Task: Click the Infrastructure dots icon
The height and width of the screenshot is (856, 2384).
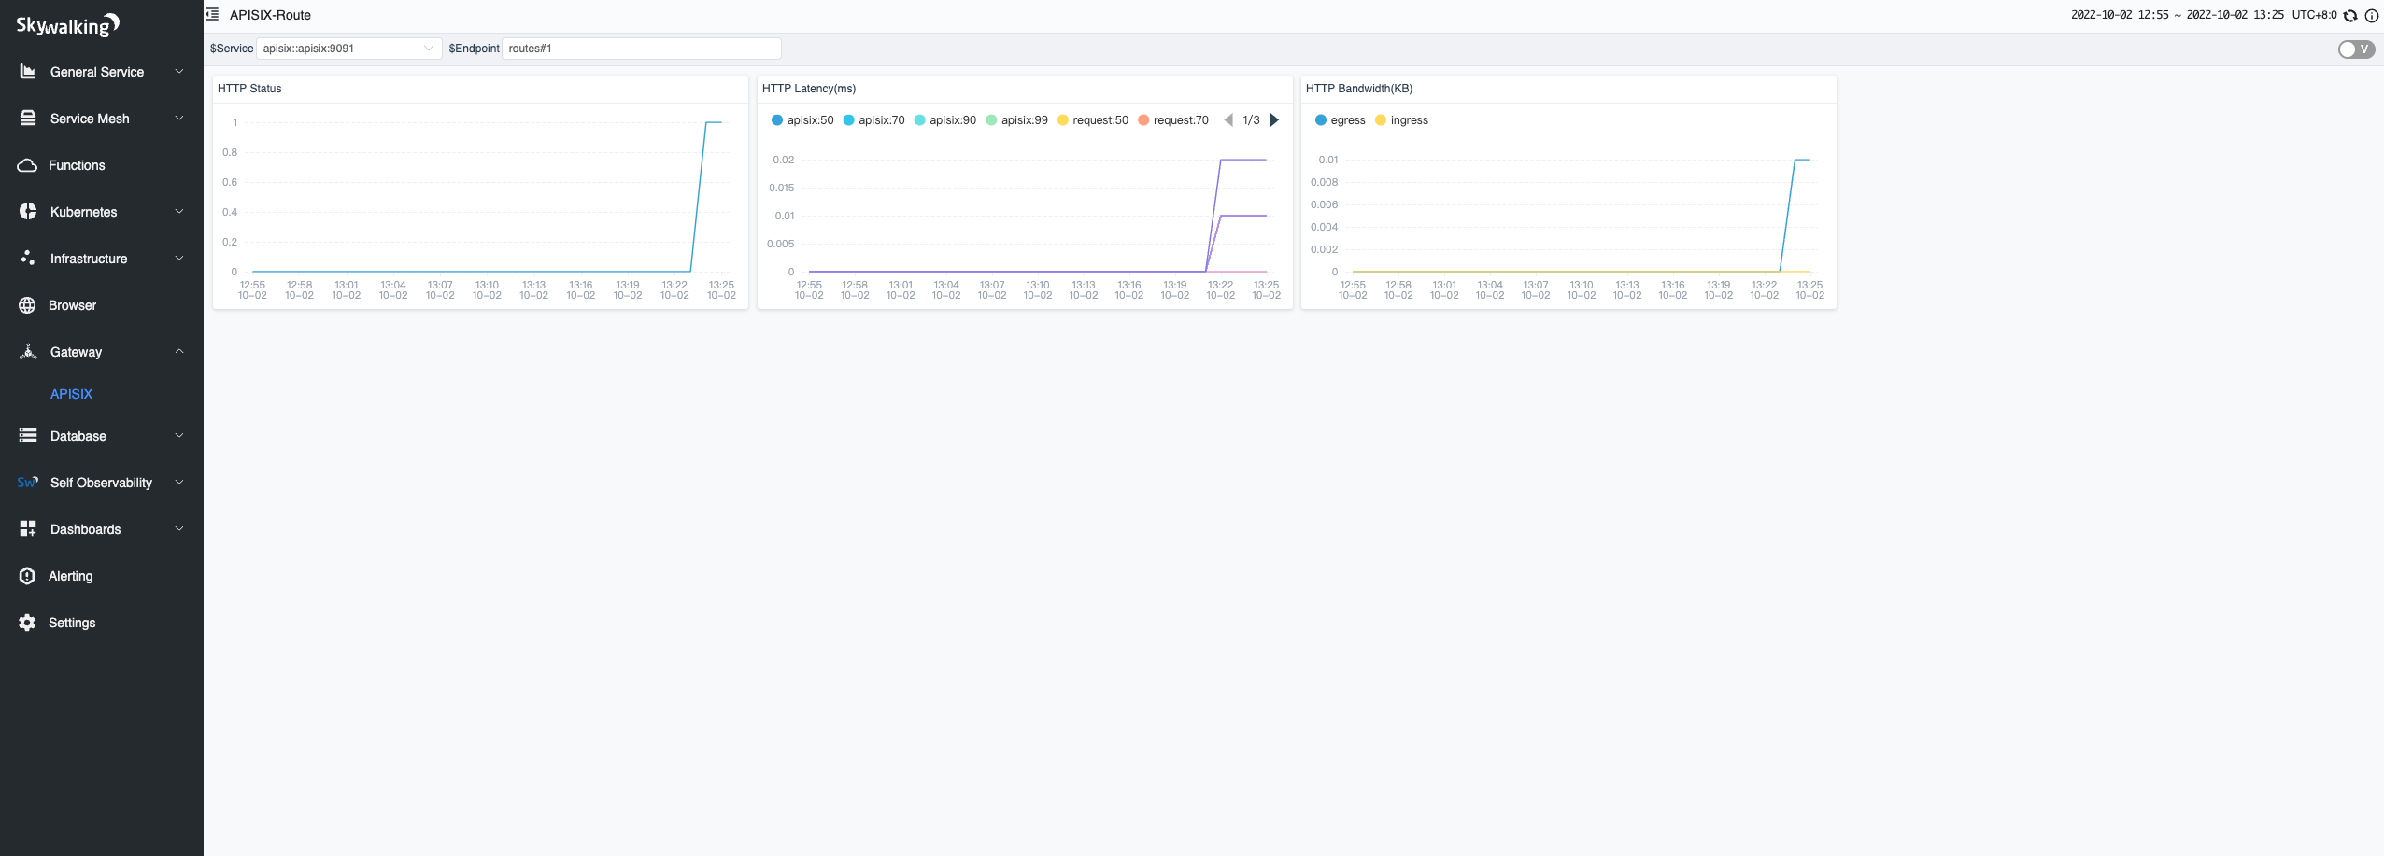Action: pyautogui.click(x=28, y=258)
